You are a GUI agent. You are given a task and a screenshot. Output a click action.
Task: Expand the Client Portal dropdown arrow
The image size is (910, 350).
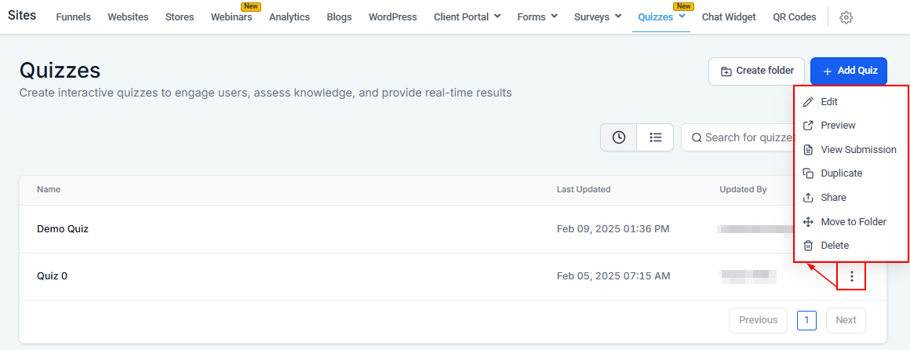(497, 16)
